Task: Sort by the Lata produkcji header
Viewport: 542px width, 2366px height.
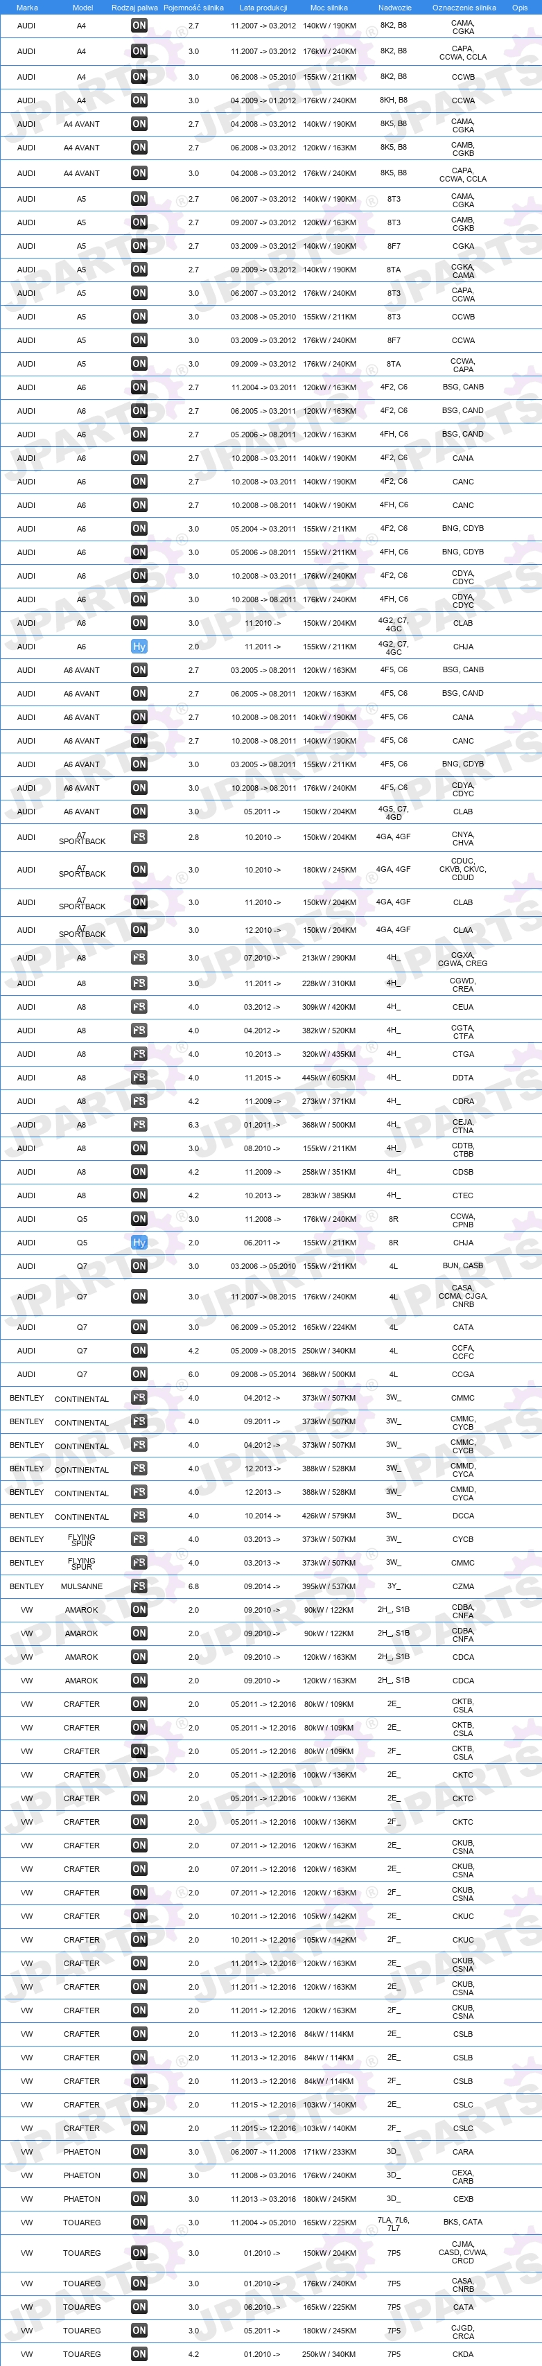Action: (263, 8)
